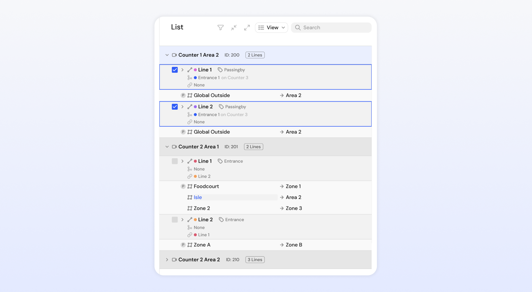Click branch icon beside None under Line 2 Entrance
This screenshot has height=292, width=532.
click(x=190, y=228)
